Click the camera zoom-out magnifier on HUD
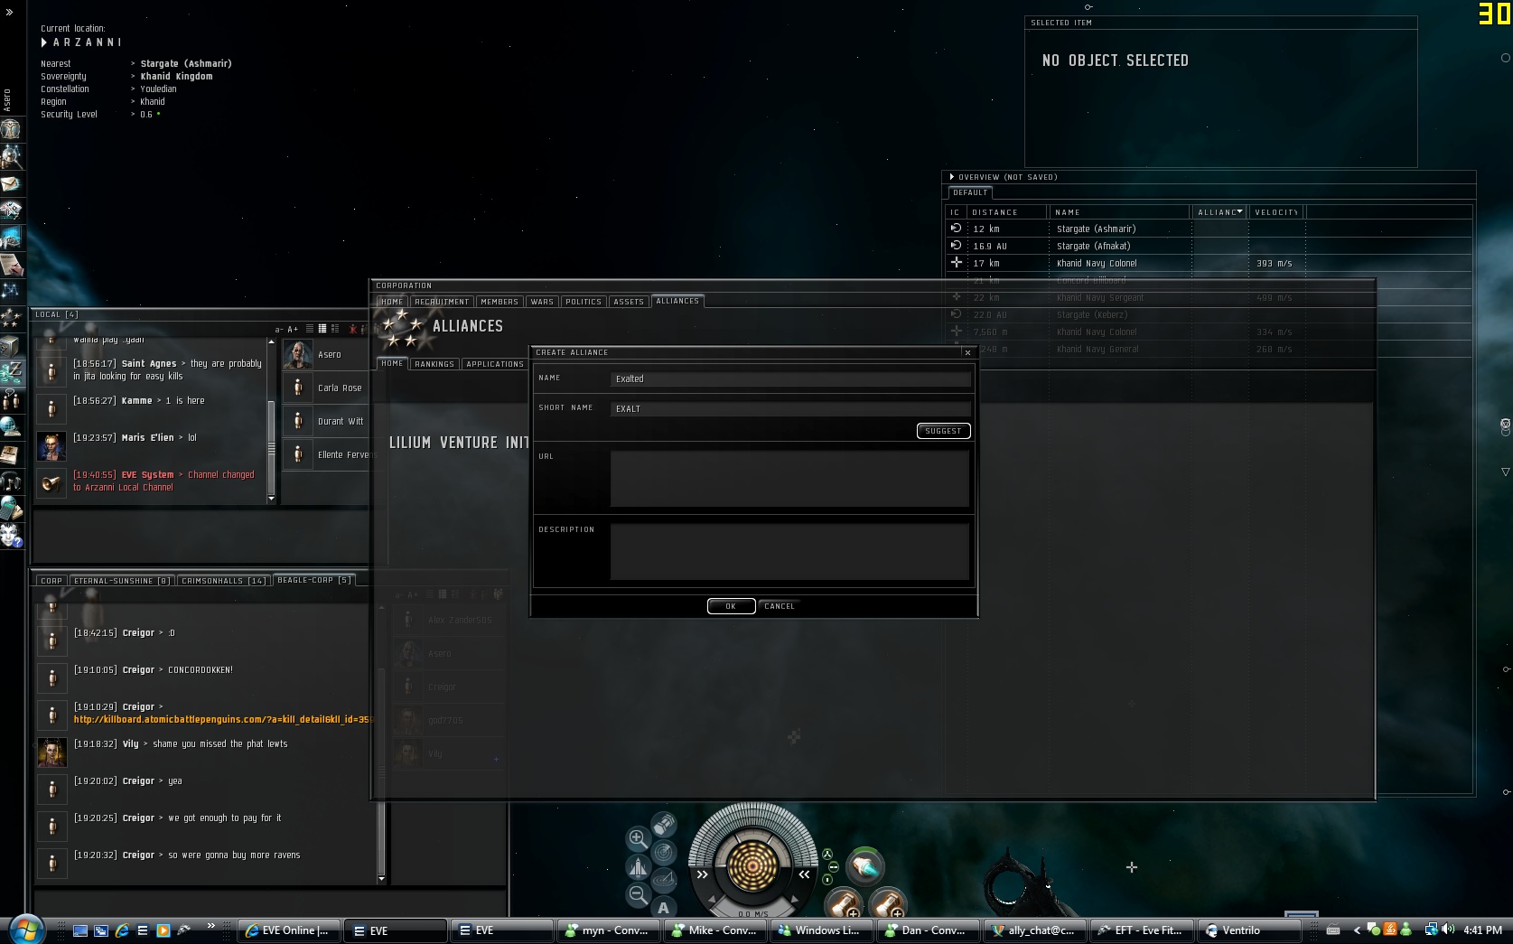Screen dimensions: 1513x944 (x=638, y=894)
